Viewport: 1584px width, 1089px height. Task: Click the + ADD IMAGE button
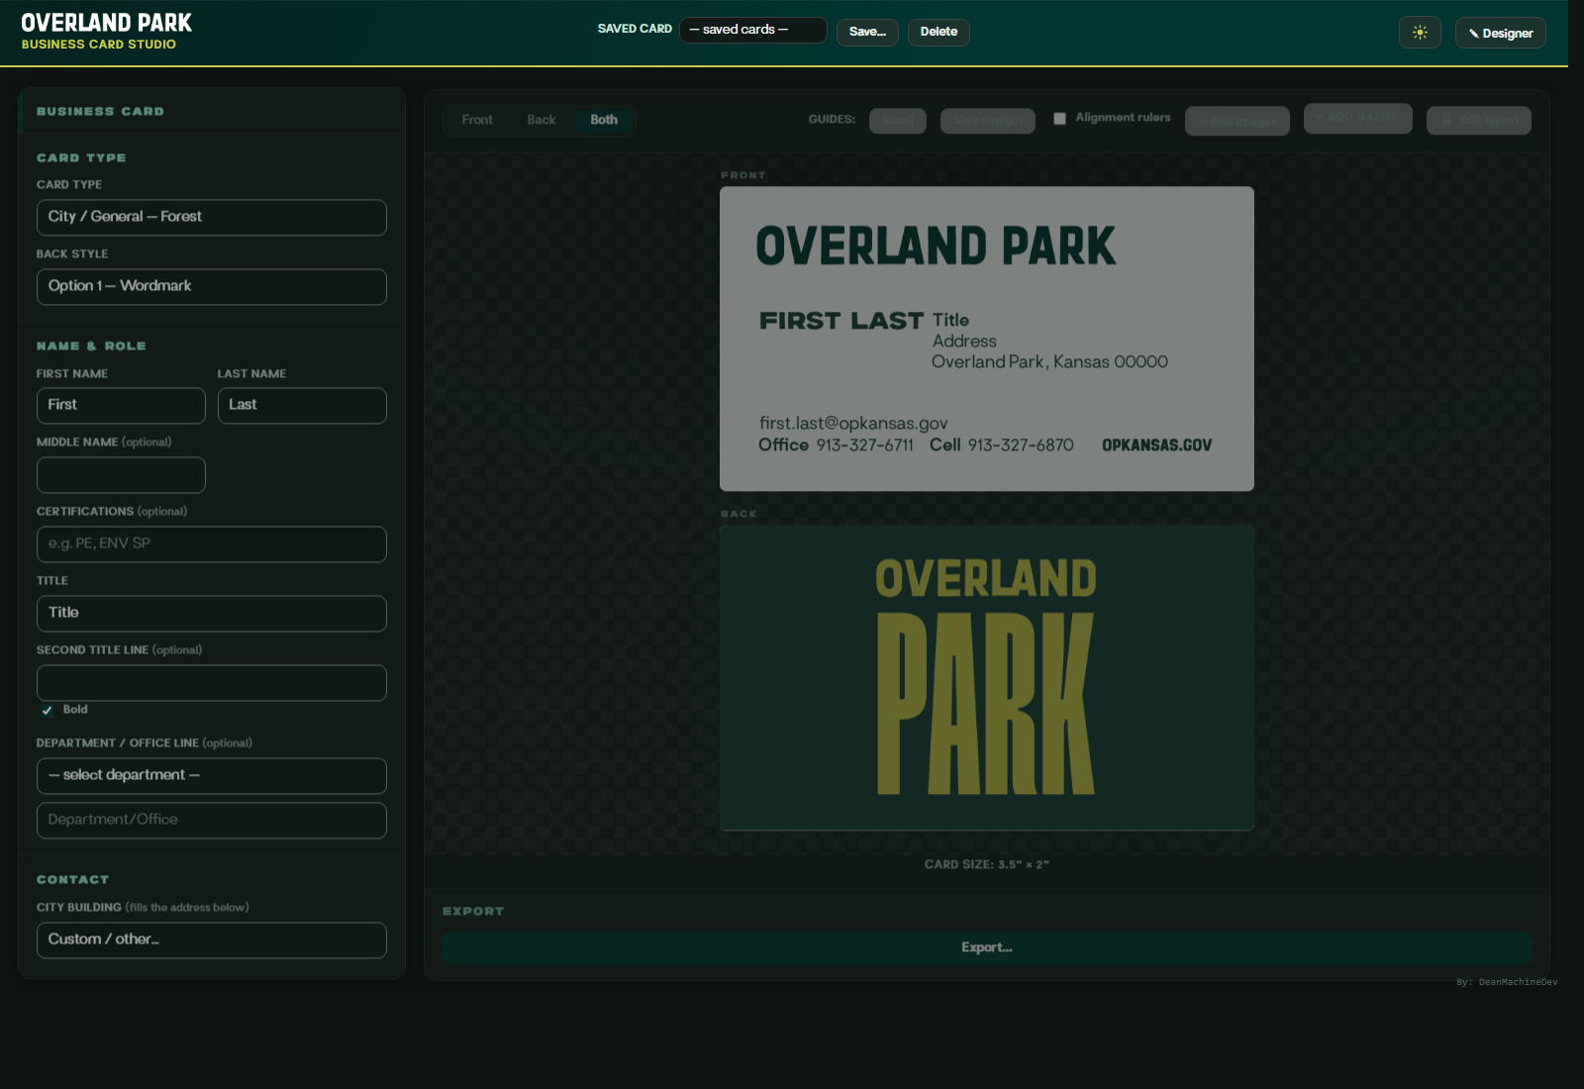pos(1358,118)
